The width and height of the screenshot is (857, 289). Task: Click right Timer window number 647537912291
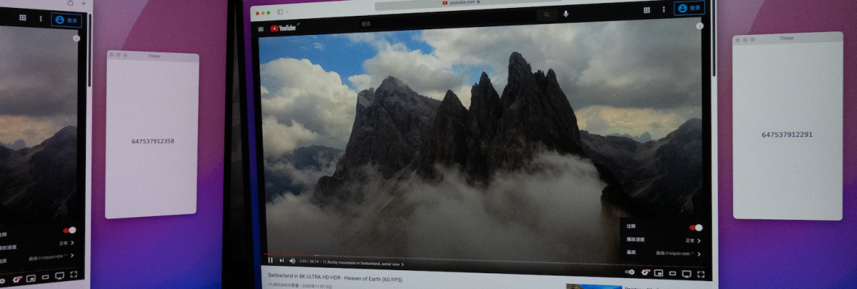pos(786,135)
